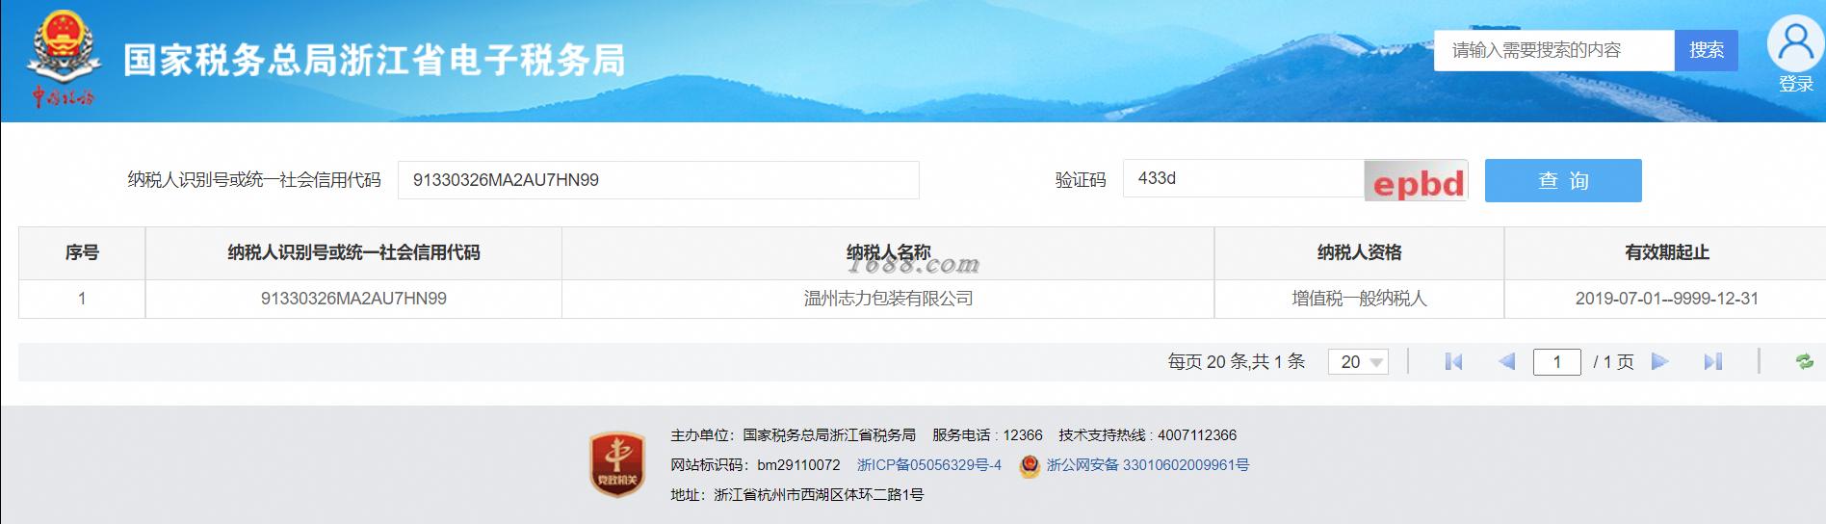
Task: Click 纳税人识别号或统一社会信用代码 column header
Action: click(x=353, y=252)
